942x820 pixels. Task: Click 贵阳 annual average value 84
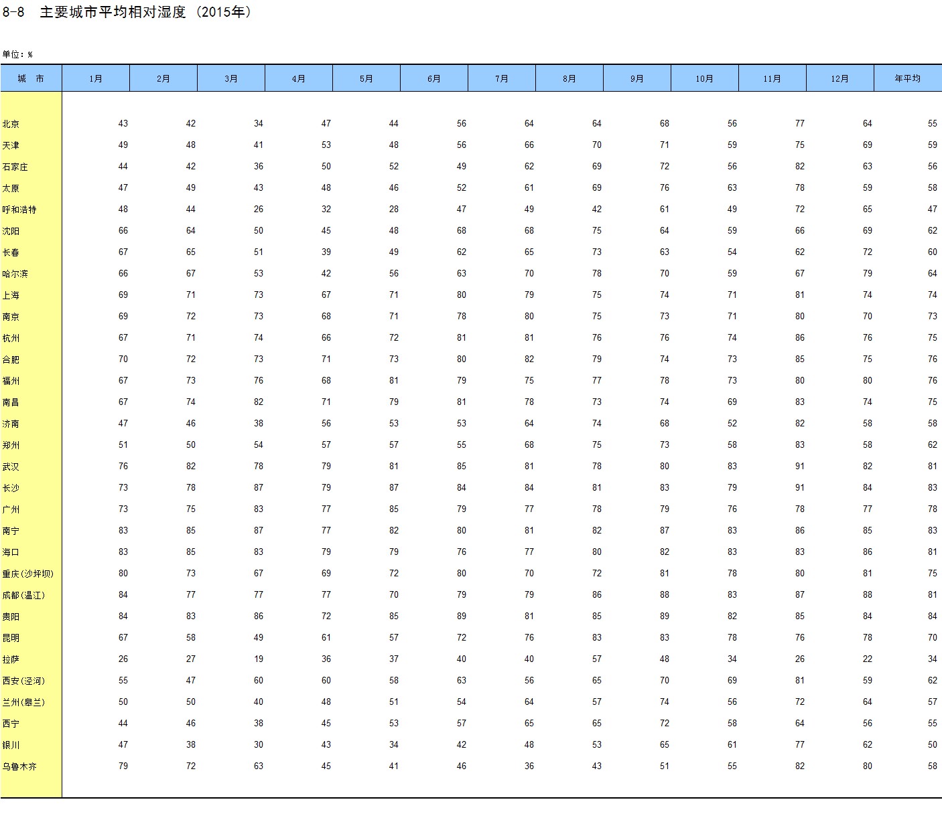point(933,616)
